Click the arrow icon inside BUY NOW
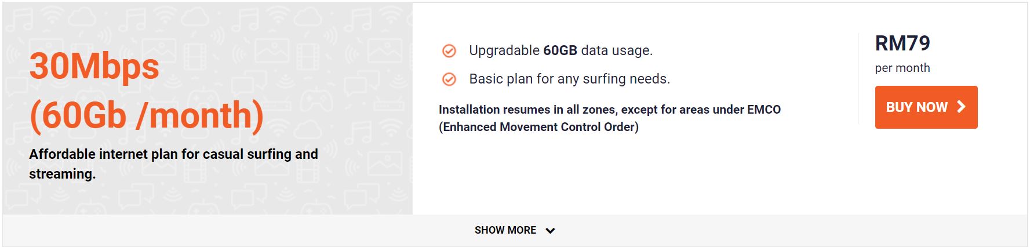Image resolution: width=1030 pixels, height=247 pixels. [x=961, y=107]
